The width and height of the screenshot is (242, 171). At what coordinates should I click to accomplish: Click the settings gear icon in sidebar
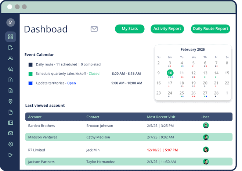[x=11, y=144]
